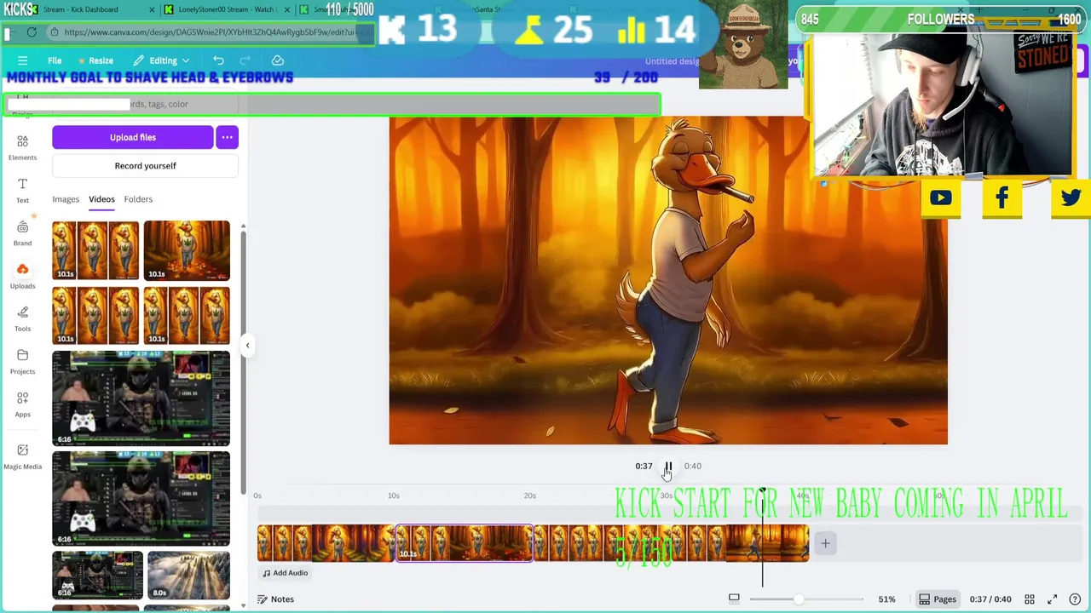Open the Uploads sidebar panel

coord(22,275)
